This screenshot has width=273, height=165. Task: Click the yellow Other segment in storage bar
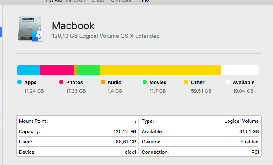tap(160, 70)
